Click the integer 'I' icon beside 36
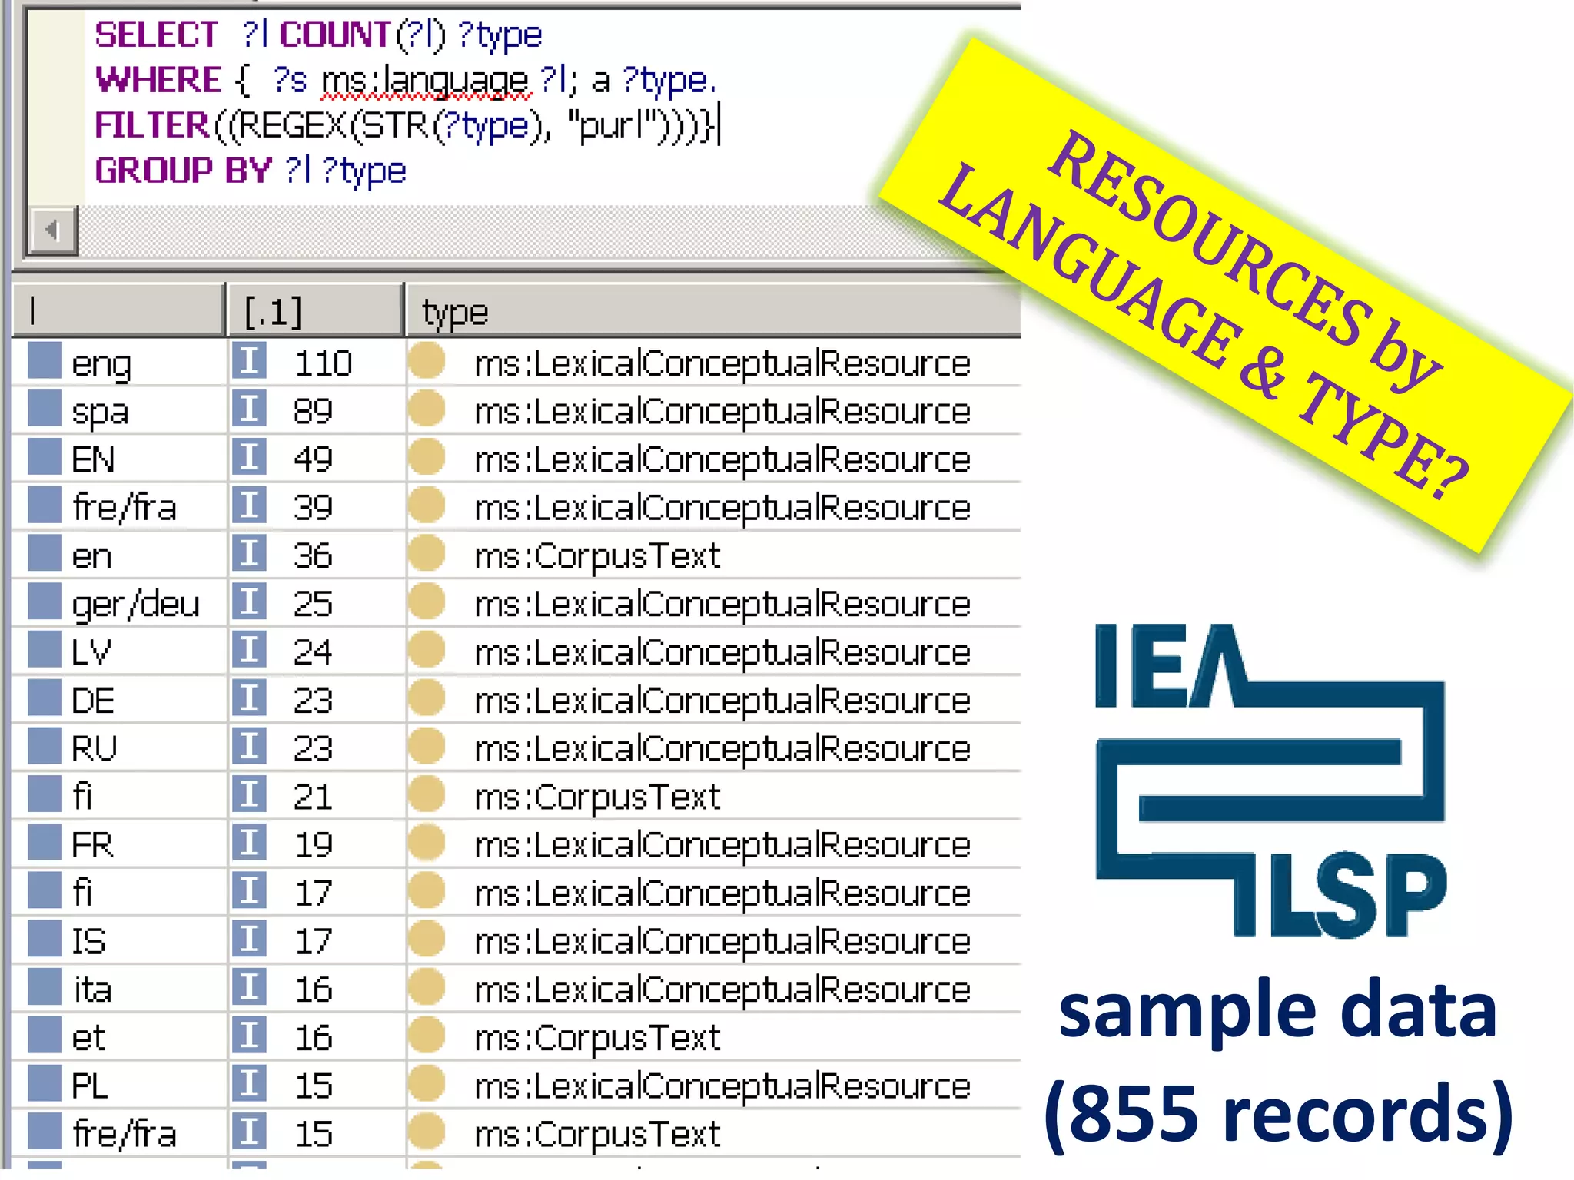The image size is (1574, 1180). (249, 553)
